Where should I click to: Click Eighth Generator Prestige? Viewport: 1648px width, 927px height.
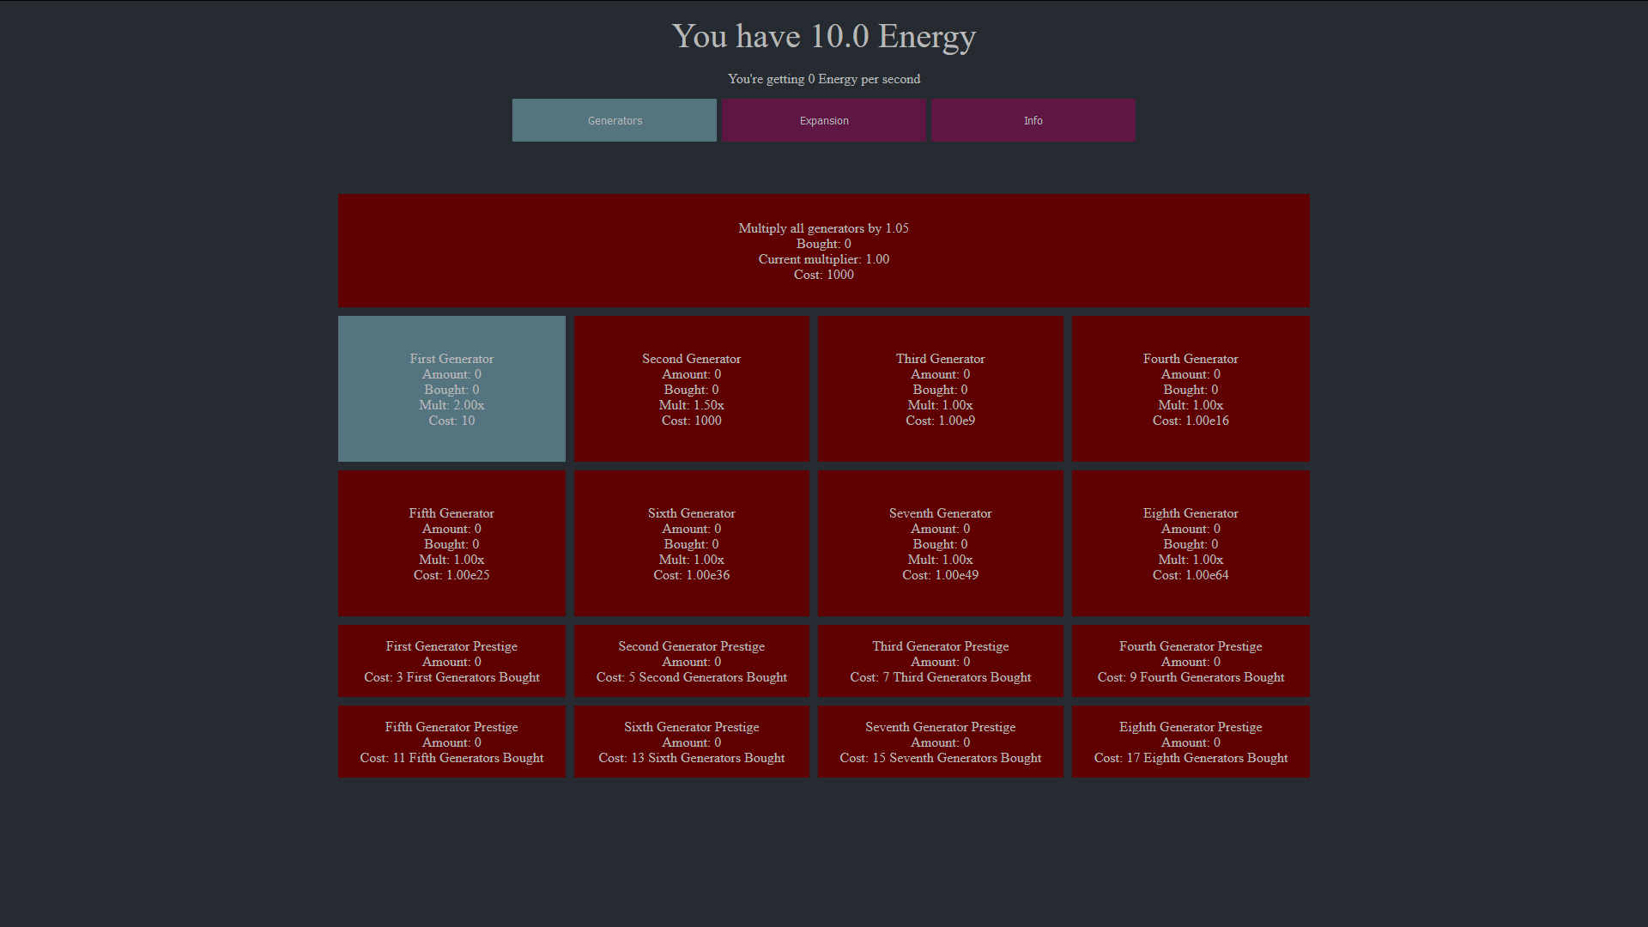pyautogui.click(x=1191, y=742)
